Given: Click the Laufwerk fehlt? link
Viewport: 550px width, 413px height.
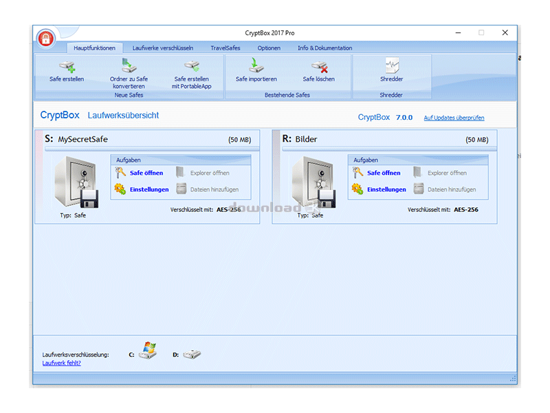Looking at the screenshot, I should point(61,363).
